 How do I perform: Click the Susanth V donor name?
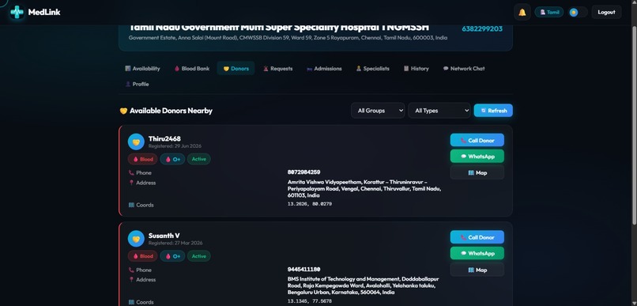point(164,236)
